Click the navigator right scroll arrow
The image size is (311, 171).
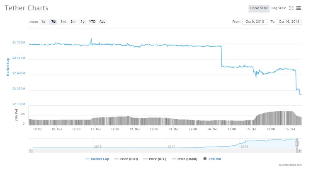coord(300,151)
